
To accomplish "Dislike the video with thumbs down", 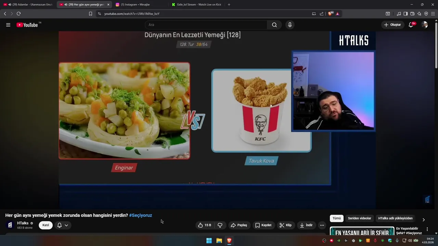I will click(220, 225).
